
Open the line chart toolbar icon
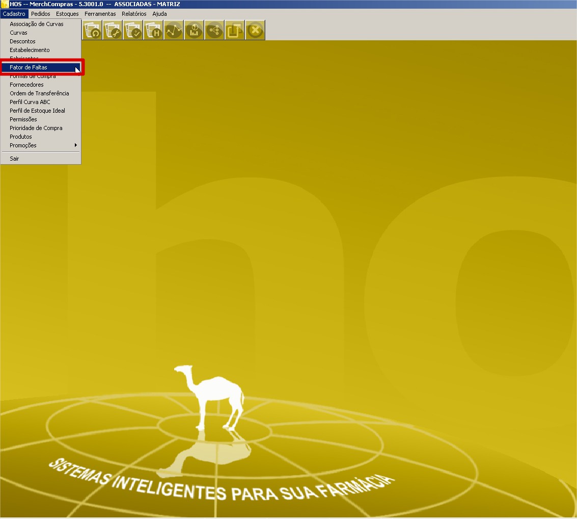(x=174, y=31)
